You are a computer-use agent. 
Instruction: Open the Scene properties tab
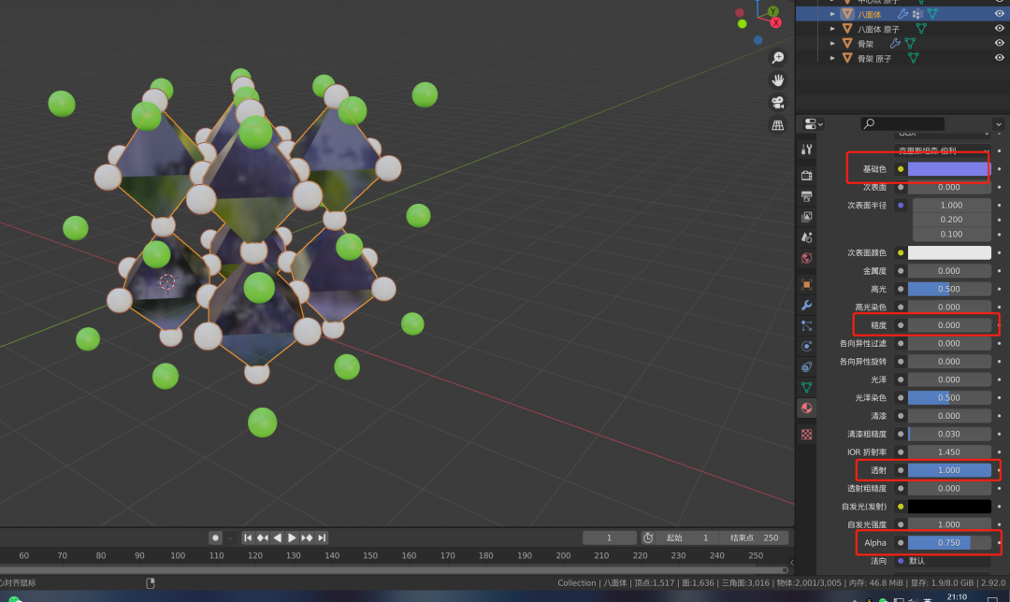[806, 237]
